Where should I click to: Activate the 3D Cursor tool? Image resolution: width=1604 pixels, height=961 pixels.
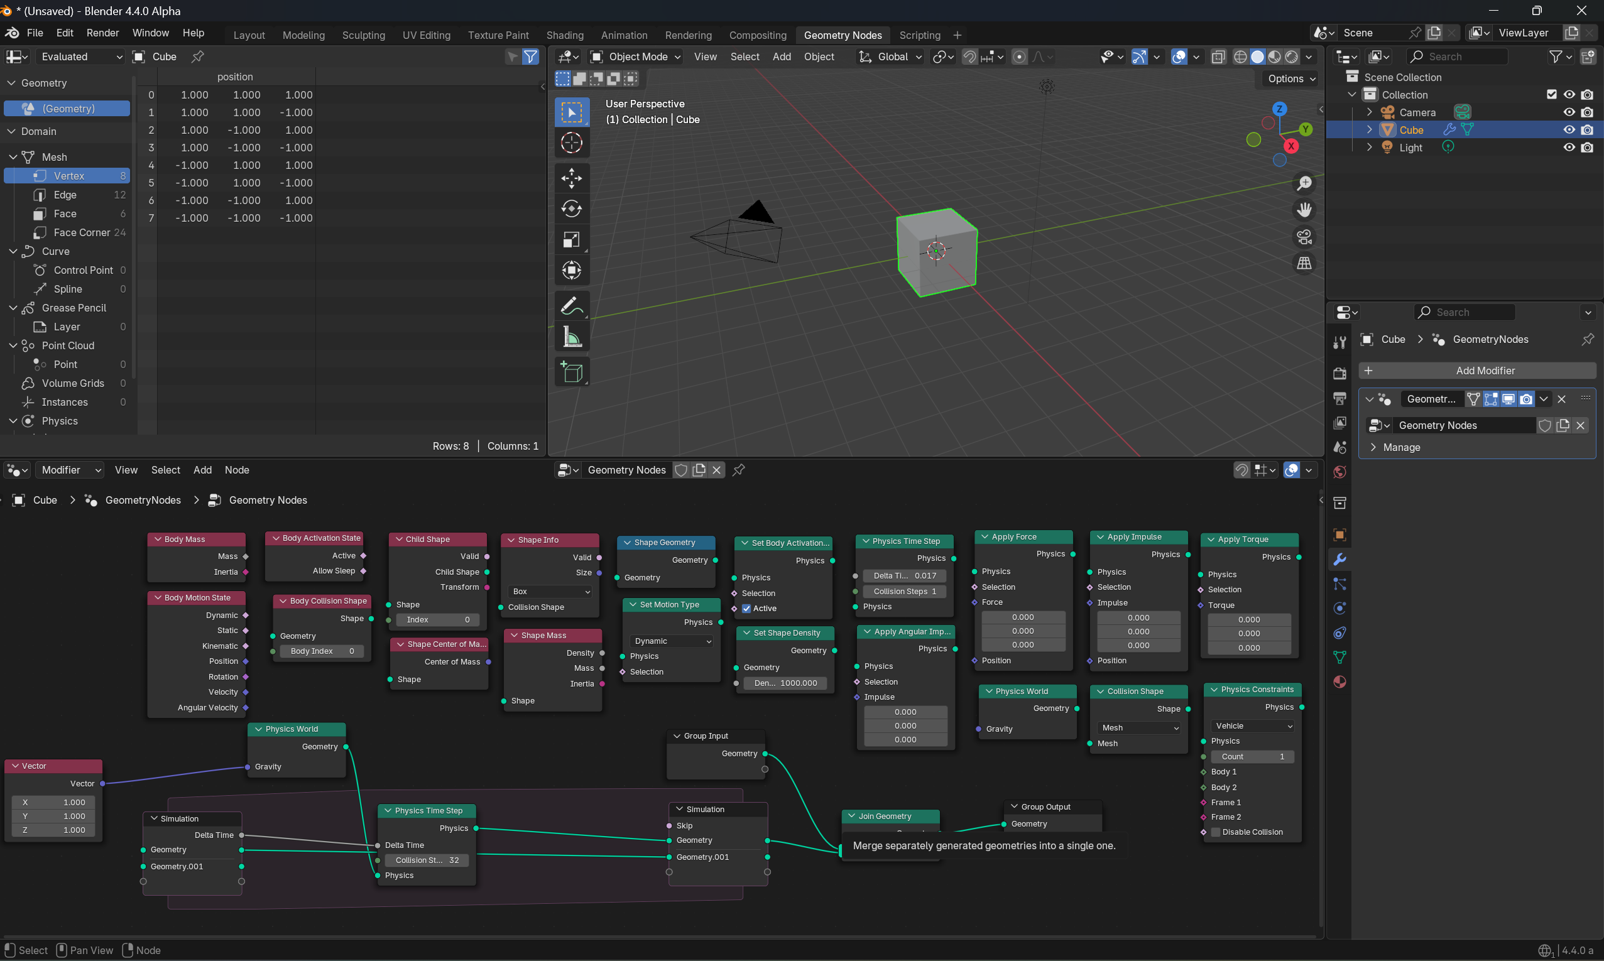(x=571, y=143)
